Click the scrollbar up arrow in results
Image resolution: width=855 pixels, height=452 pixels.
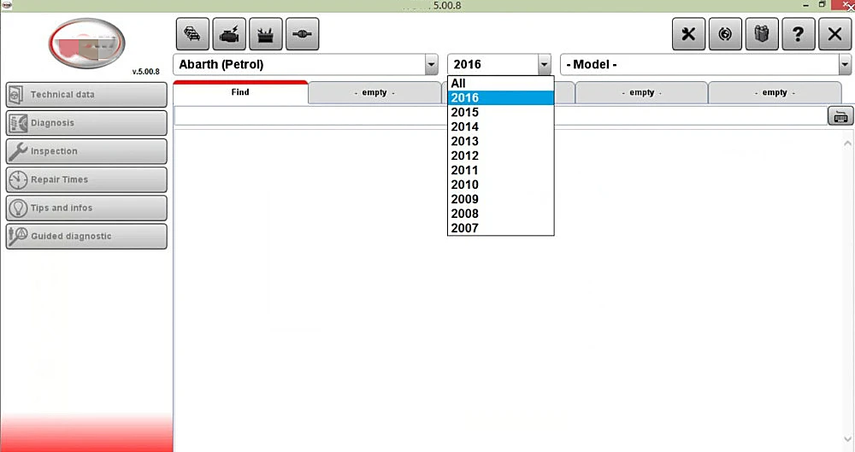point(847,144)
